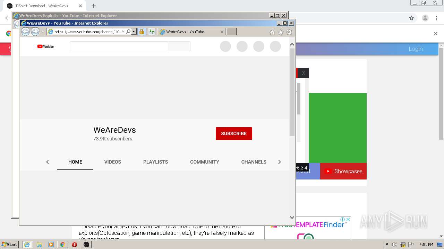Open the channel HOME tab
This screenshot has width=444, height=249.
tap(75, 162)
